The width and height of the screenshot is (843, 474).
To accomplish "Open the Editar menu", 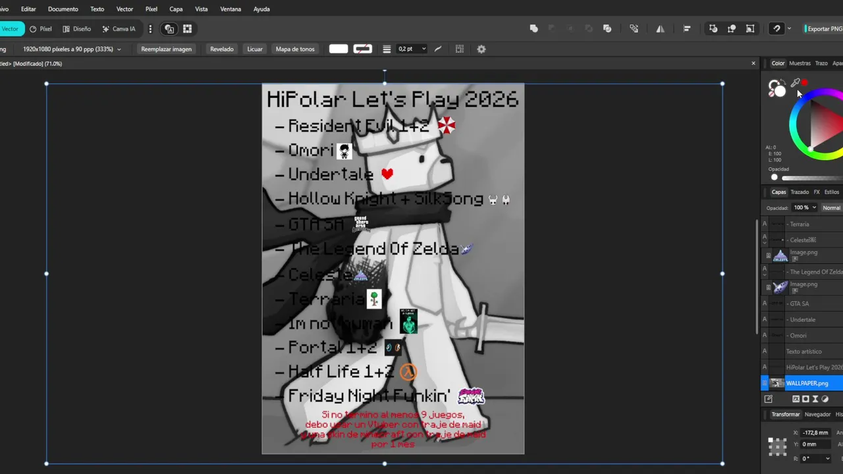I will (28, 9).
